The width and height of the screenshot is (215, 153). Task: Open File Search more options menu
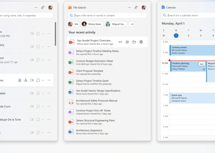pyautogui.click(x=129, y=7)
